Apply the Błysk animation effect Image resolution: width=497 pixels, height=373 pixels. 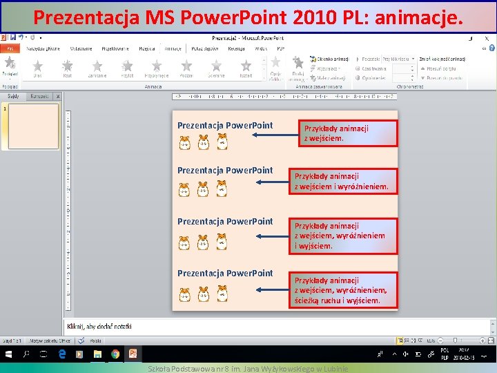click(67, 66)
